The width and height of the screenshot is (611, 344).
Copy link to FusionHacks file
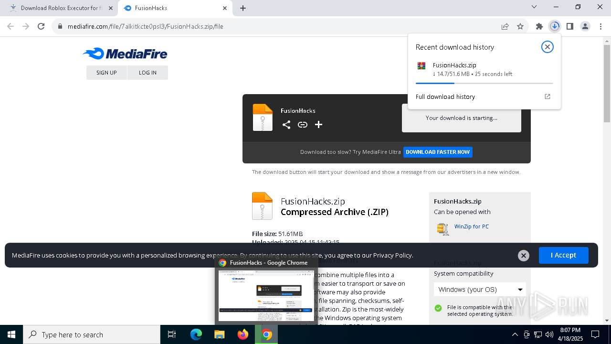[303, 125]
